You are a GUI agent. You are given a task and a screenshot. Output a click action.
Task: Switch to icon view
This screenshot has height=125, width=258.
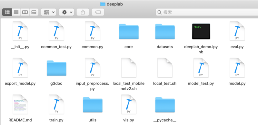tap(7, 12)
